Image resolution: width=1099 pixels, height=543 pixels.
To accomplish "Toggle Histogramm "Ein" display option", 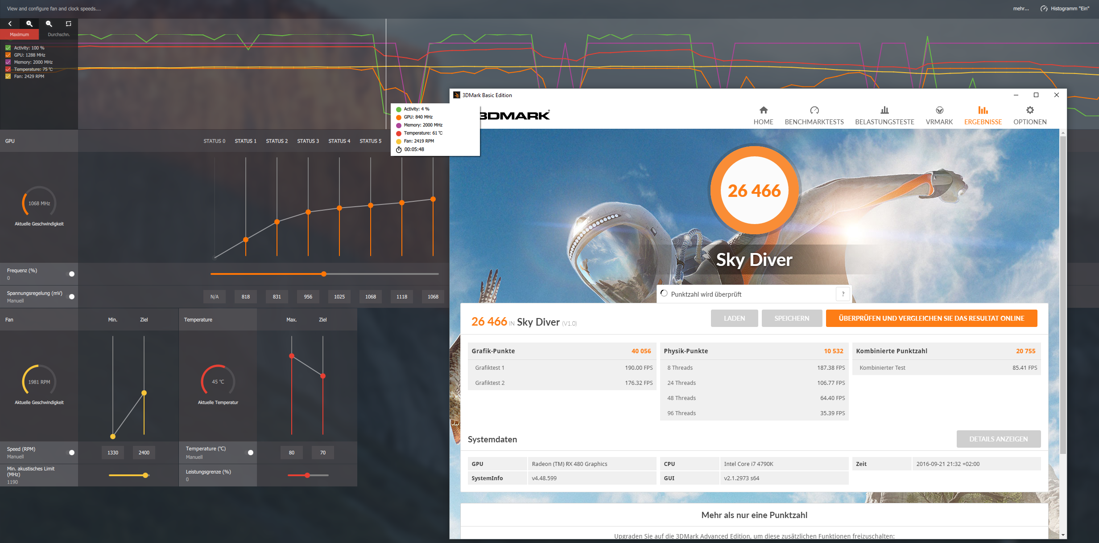I will pyautogui.click(x=1065, y=8).
